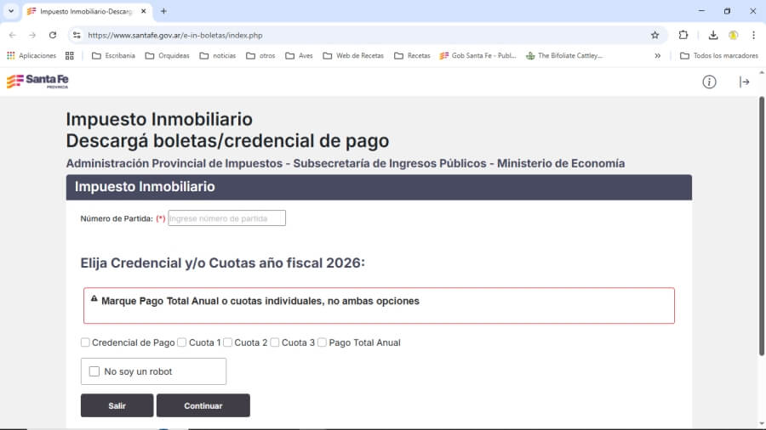Image resolution: width=766 pixels, height=430 pixels.
Task: Open a new browser tab
Action: tap(163, 11)
